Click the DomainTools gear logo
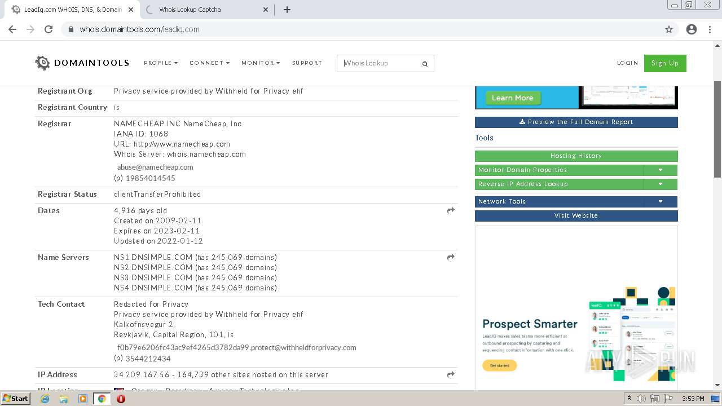This screenshot has width=722, height=406. (42, 63)
